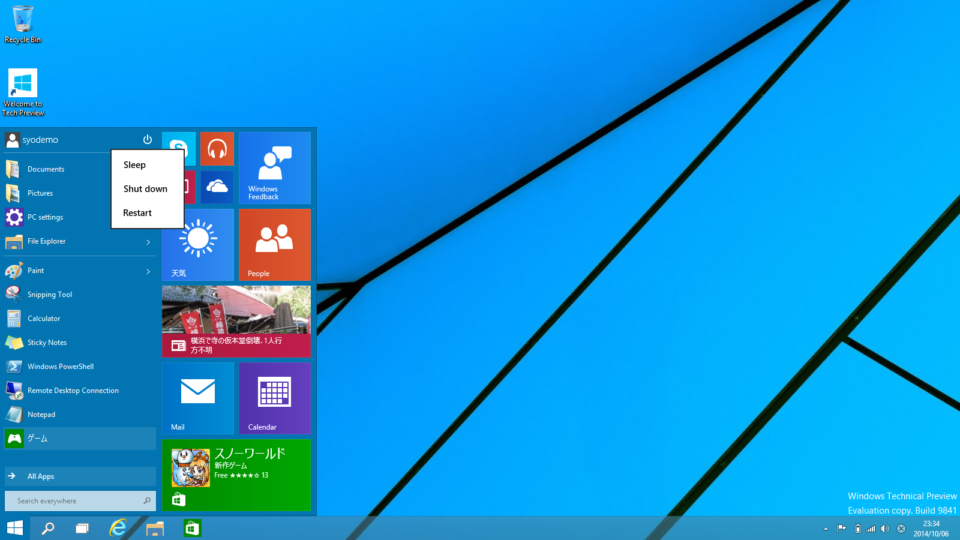Open the Windows Feedback tile
This screenshot has height=540, width=960.
click(275, 168)
